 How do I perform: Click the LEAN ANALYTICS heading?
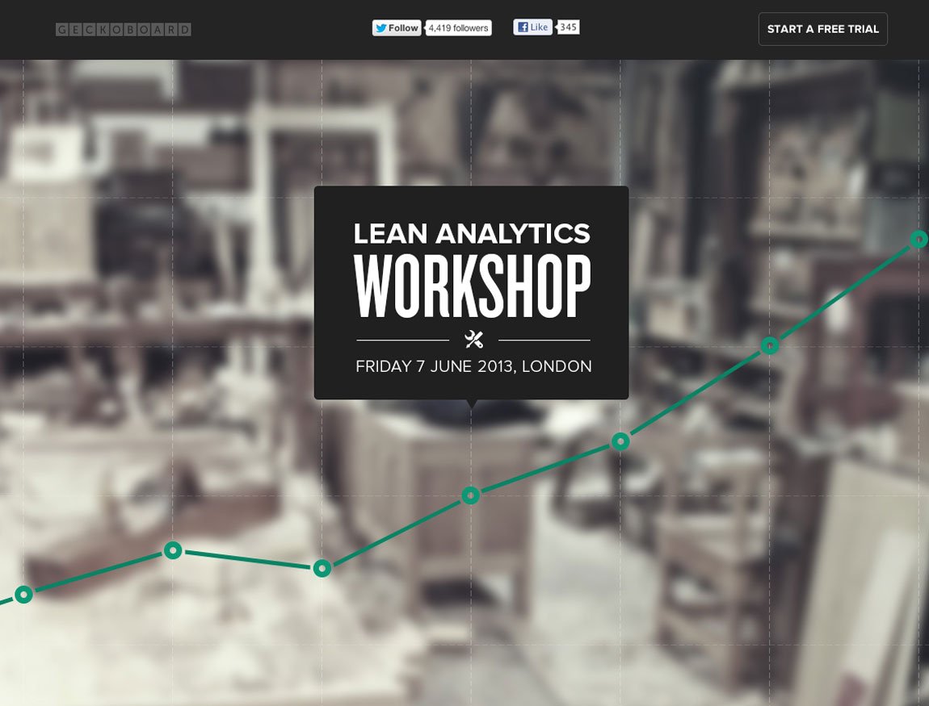[471, 234]
